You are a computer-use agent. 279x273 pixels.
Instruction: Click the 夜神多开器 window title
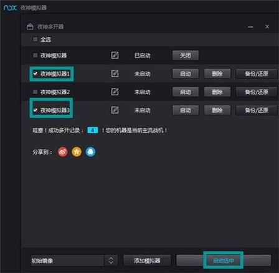point(50,27)
